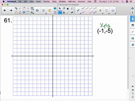The height and width of the screenshot is (101, 135).
Task: Open Spotlight search in menu bar
Action: pos(123,1)
